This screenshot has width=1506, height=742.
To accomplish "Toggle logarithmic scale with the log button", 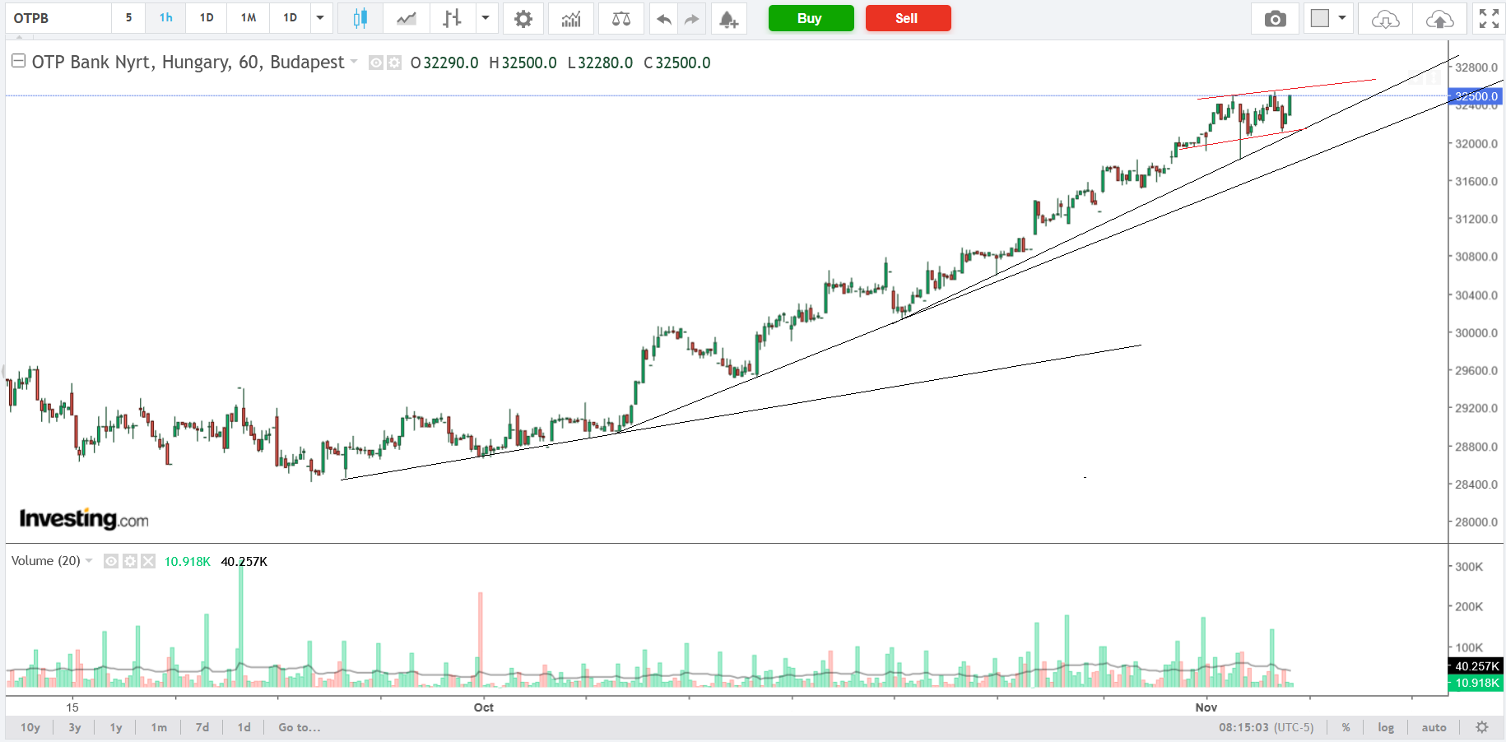I will coord(1386,727).
